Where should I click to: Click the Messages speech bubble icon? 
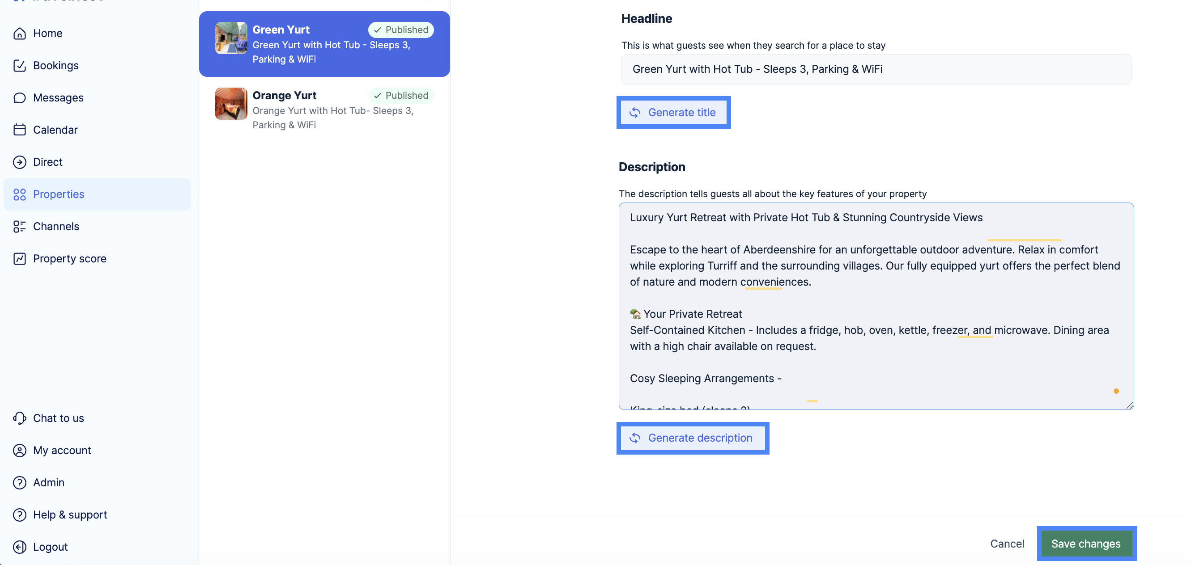(x=19, y=98)
